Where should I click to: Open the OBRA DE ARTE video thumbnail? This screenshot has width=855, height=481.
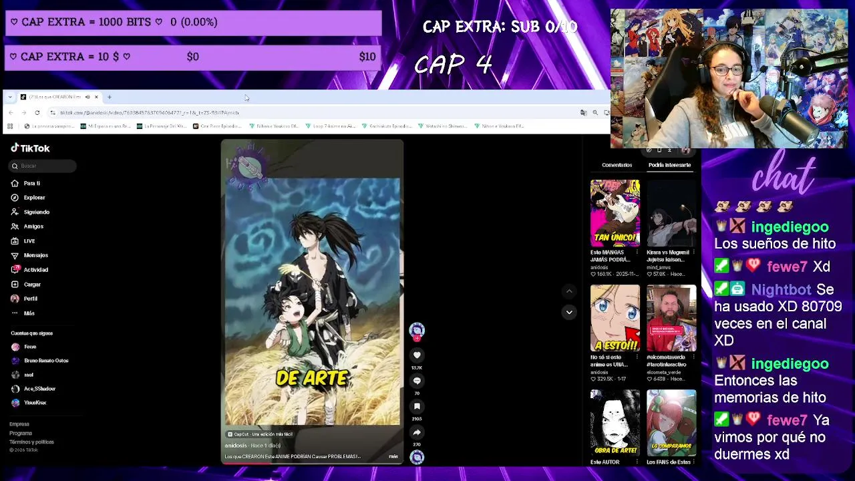pyautogui.click(x=615, y=423)
